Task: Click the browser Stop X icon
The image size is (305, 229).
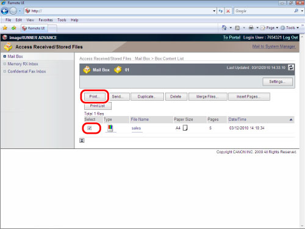Action: tap(228, 11)
